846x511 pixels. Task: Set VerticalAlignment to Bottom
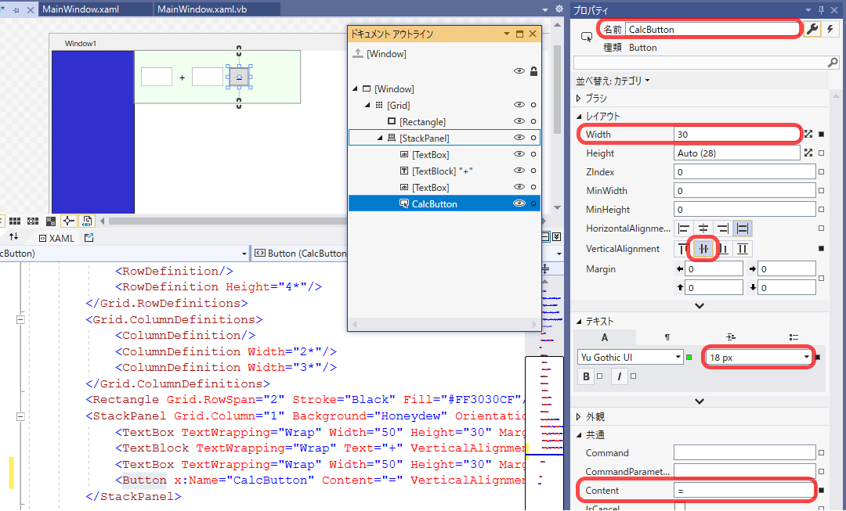(723, 249)
